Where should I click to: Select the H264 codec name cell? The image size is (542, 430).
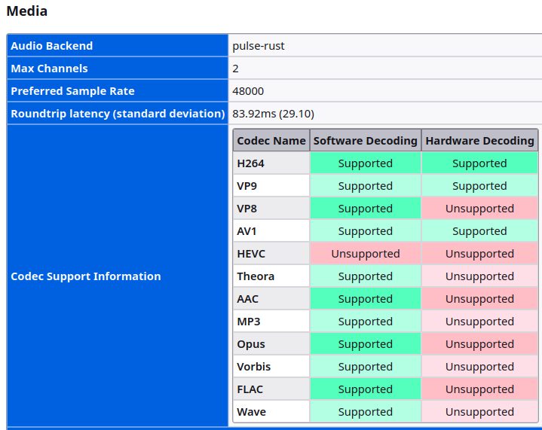(x=251, y=163)
